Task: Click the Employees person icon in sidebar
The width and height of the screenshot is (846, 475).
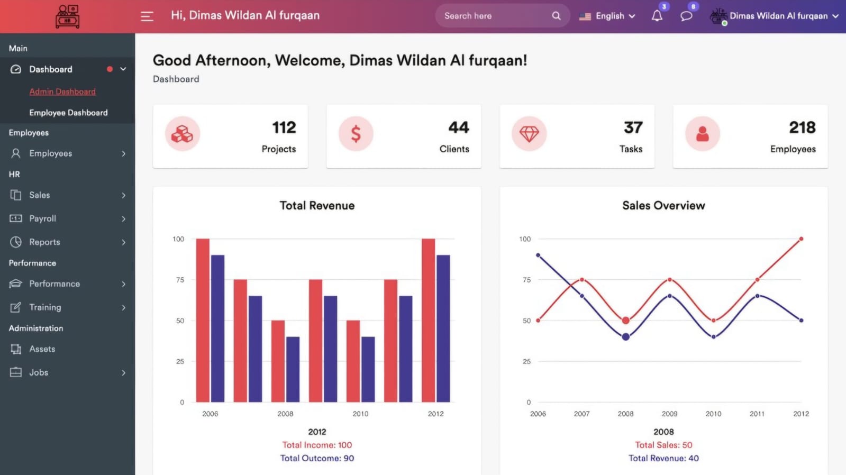Action: 16,153
